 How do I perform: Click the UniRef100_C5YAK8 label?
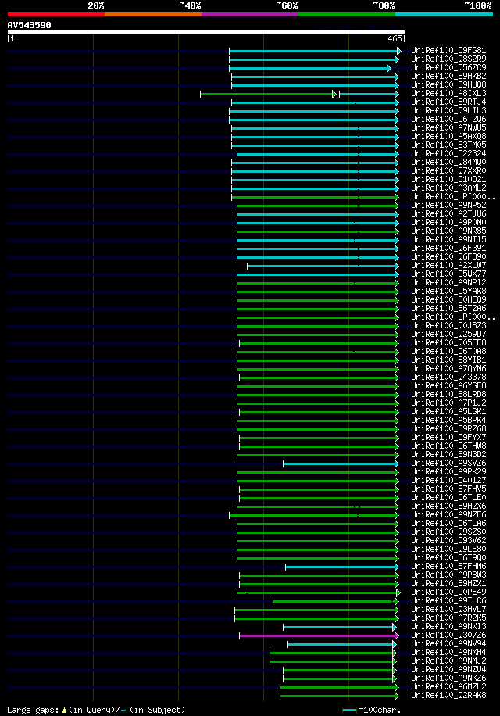(448, 292)
